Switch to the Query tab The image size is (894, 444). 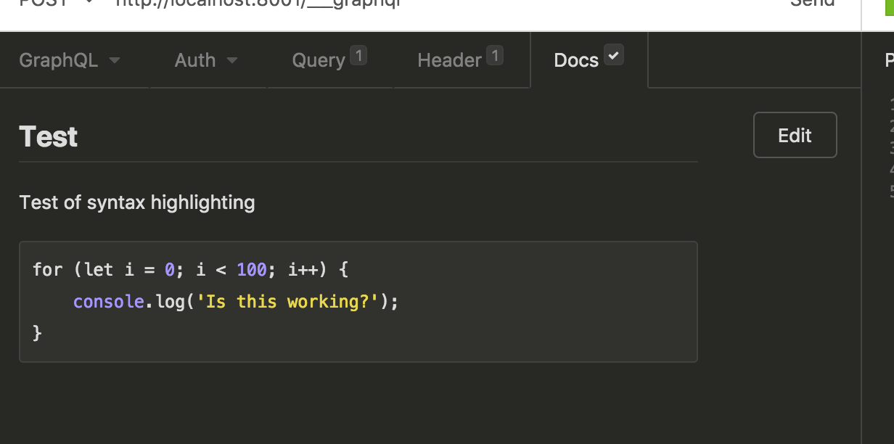click(329, 60)
